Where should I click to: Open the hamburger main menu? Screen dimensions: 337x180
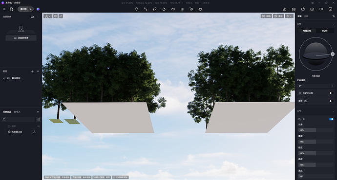point(4,9)
